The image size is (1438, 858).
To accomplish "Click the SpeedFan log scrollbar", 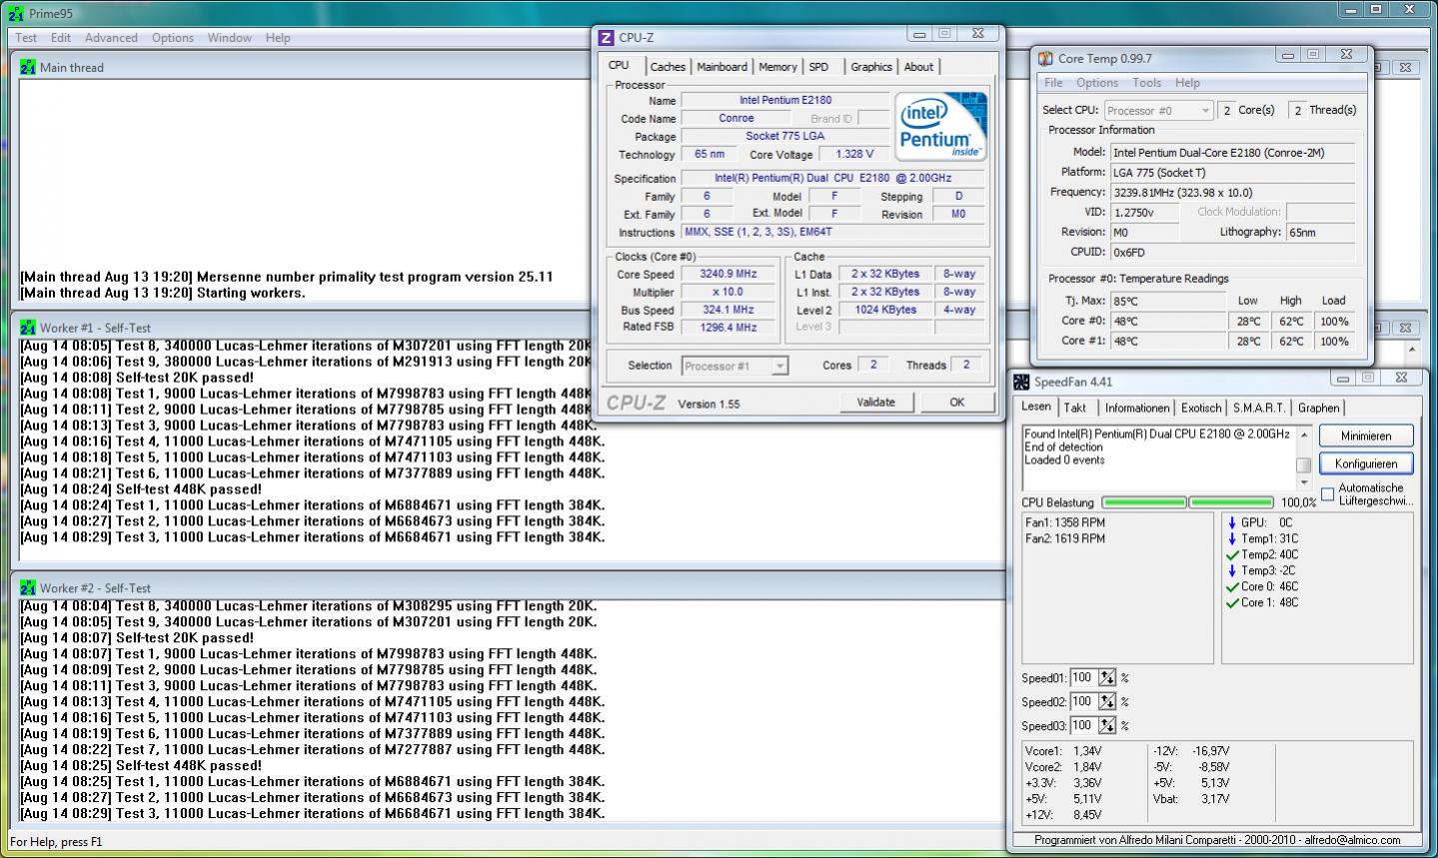I will pyautogui.click(x=1303, y=458).
